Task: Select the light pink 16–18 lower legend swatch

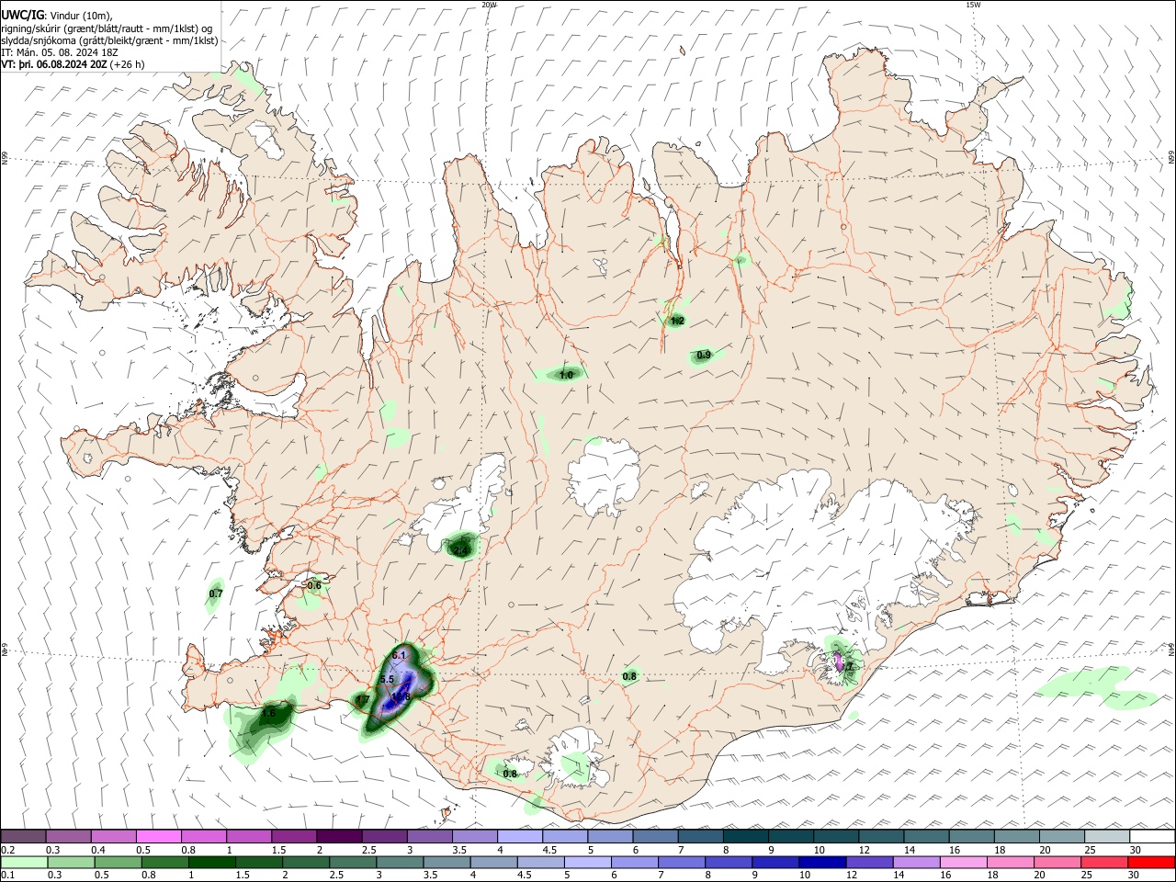Action: point(964,862)
